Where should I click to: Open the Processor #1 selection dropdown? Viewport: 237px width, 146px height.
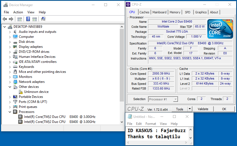click(175, 99)
